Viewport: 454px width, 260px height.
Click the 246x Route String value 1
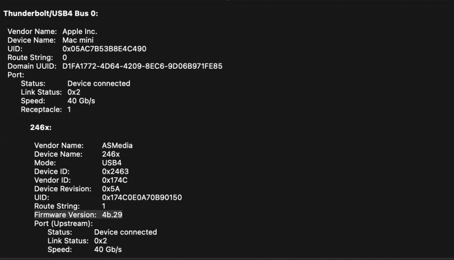[x=104, y=206]
